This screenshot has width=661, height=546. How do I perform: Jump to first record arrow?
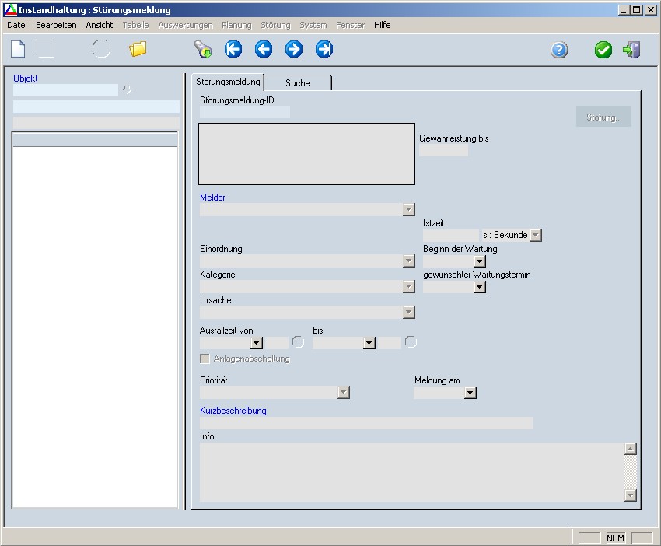233,50
